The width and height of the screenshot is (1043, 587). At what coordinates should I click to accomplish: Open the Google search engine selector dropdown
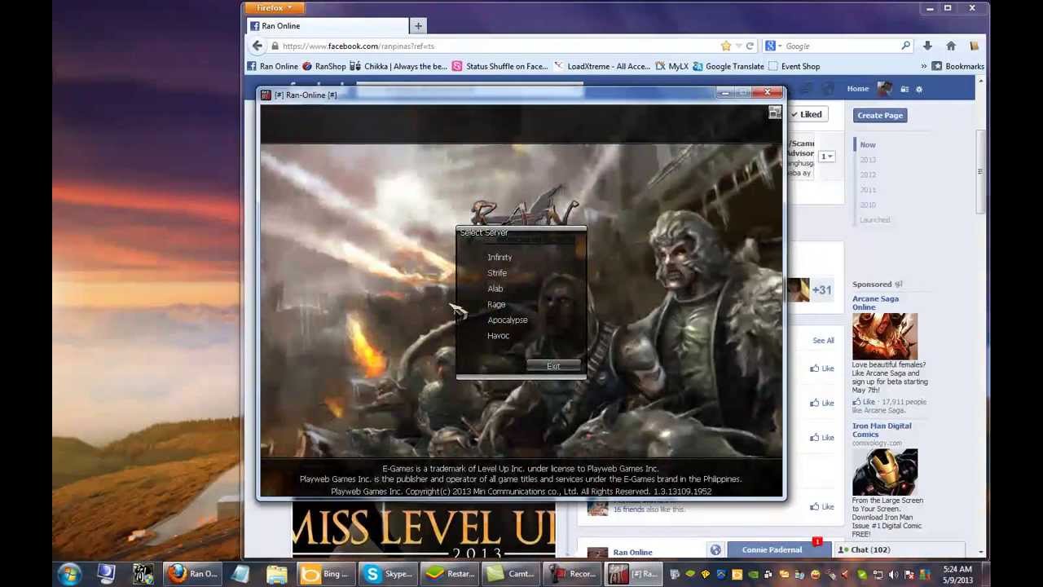[x=772, y=46]
